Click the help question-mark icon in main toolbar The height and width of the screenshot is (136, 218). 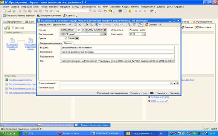coord(110,11)
